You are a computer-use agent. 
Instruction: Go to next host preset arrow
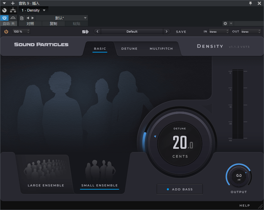click(x=33, y=18)
